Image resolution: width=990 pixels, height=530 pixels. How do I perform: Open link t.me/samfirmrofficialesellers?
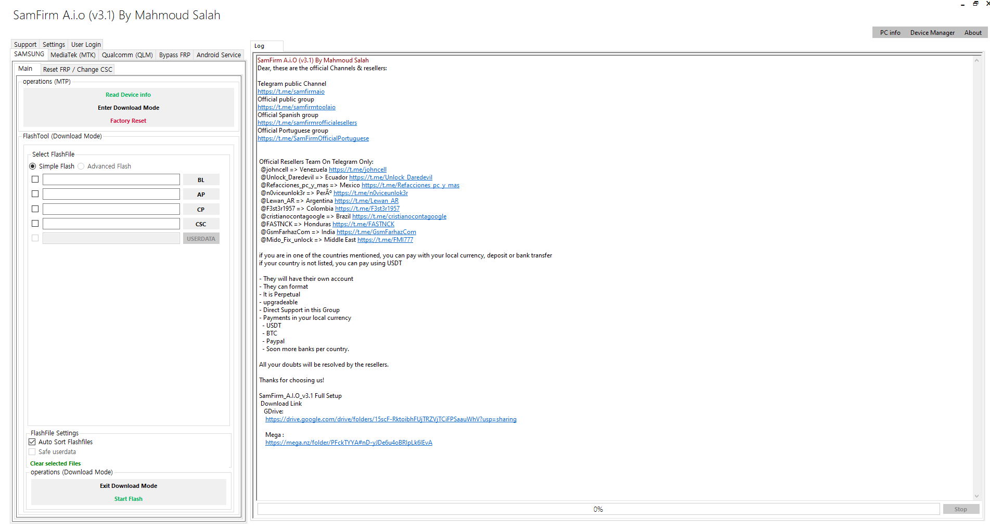(307, 123)
